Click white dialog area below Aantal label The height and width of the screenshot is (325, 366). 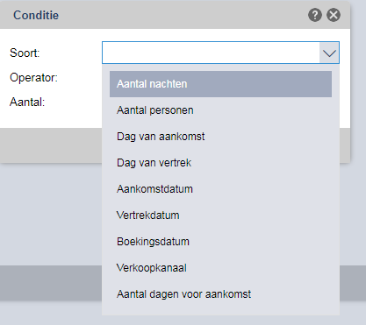(51, 119)
